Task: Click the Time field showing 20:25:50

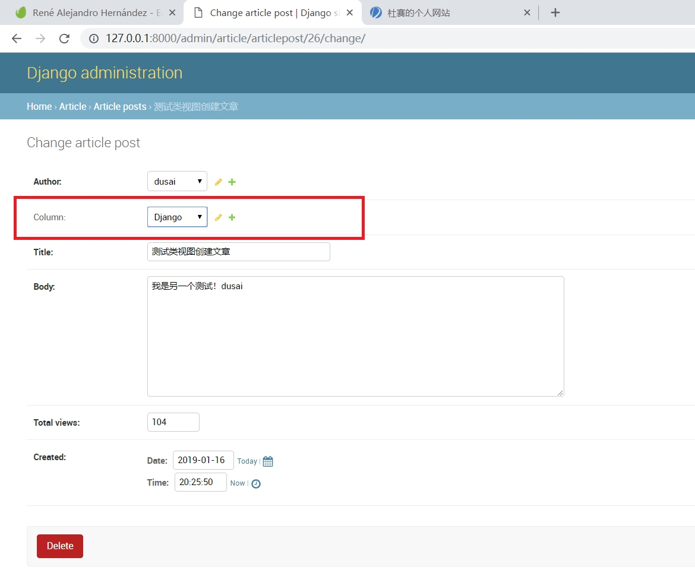Action: click(x=200, y=482)
